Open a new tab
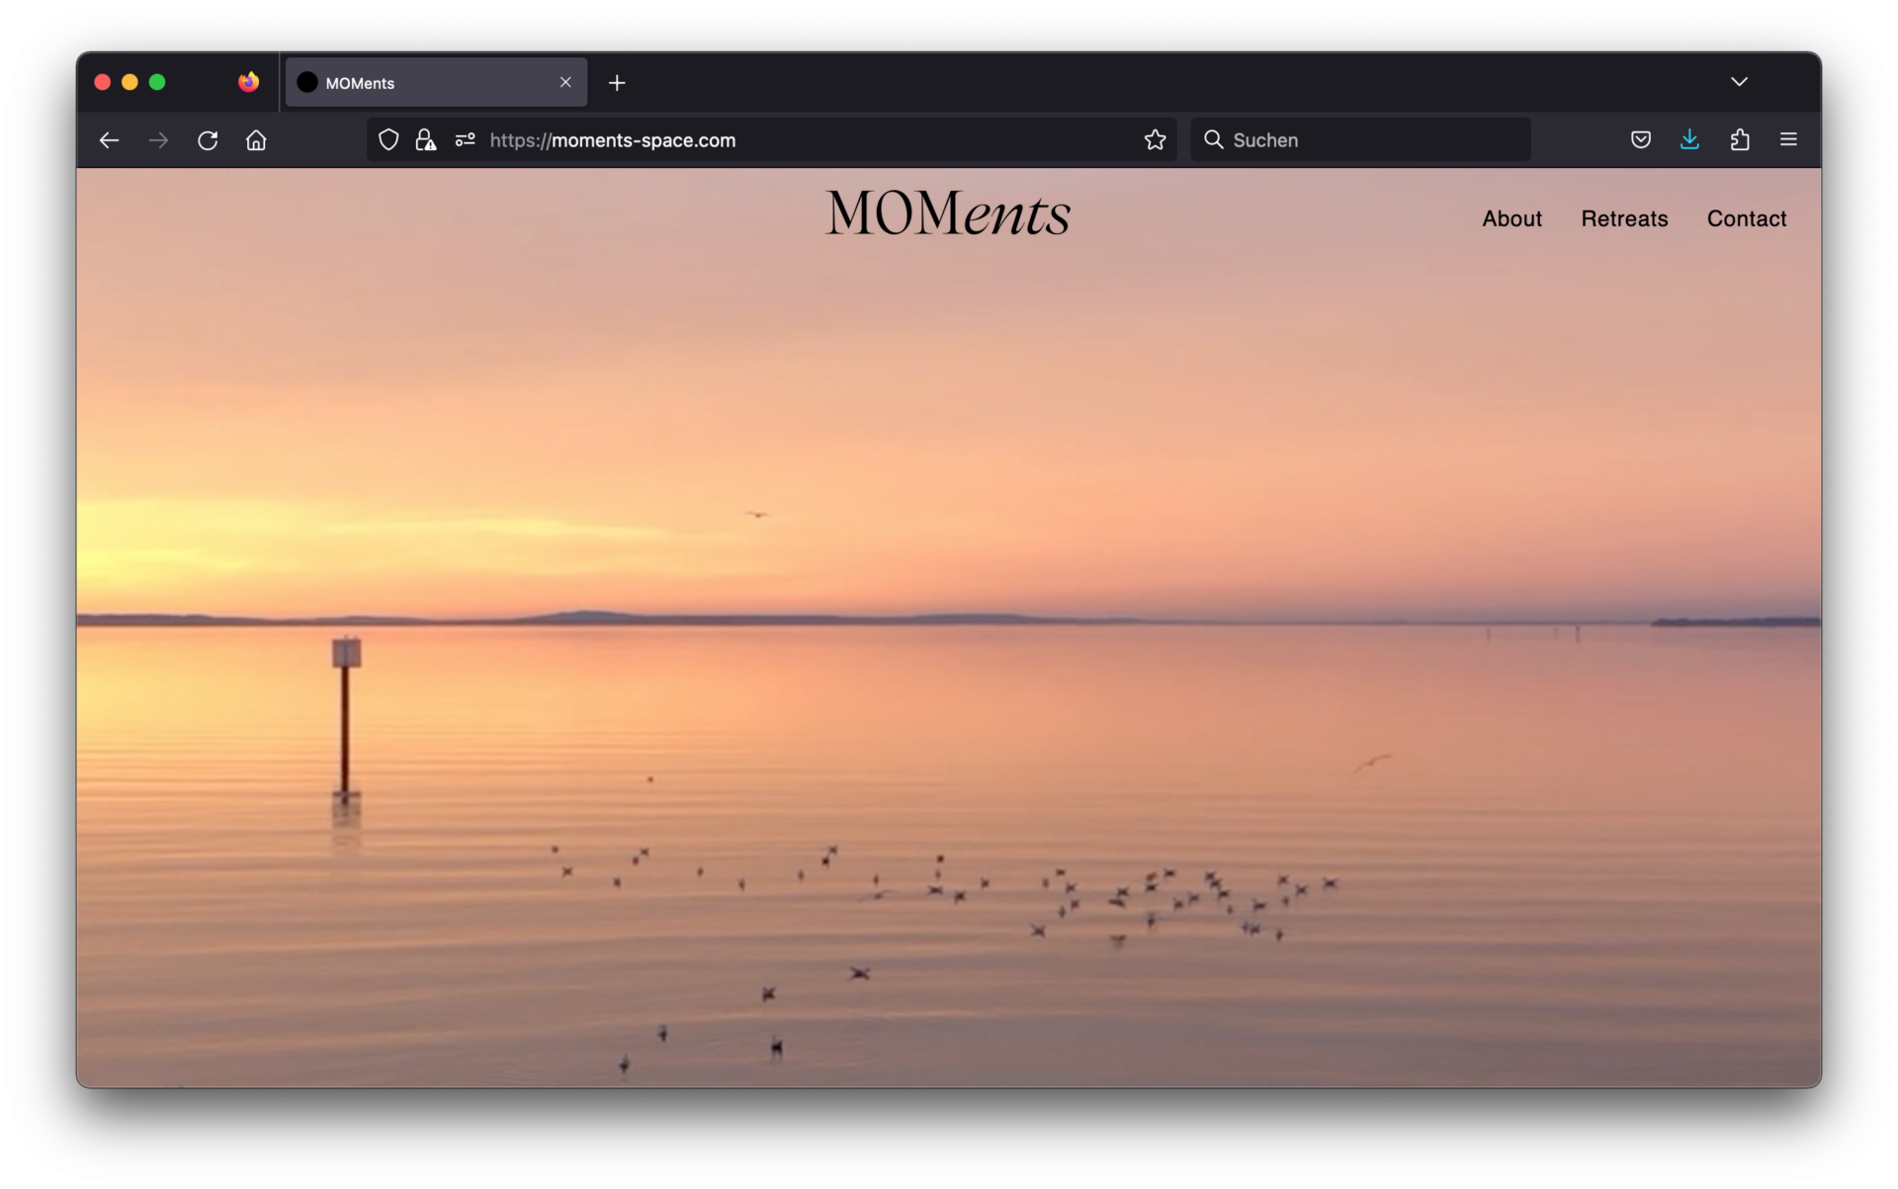 [x=617, y=83]
